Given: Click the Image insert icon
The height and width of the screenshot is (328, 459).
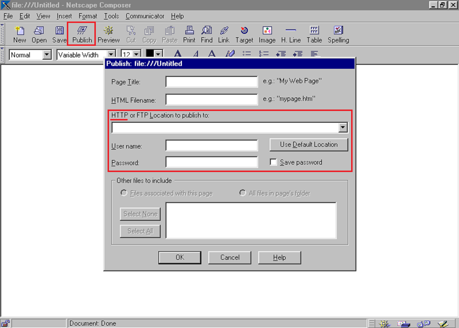Looking at the screenshot, I should pos(267,34).
